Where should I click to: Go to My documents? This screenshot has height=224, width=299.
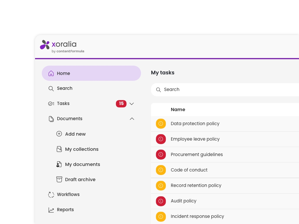[x=83, y=164]
